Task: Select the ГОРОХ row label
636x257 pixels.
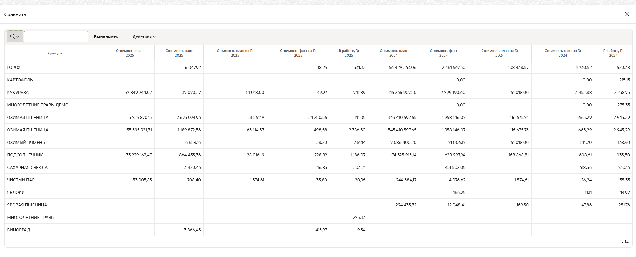Action: tap(14, 68)
